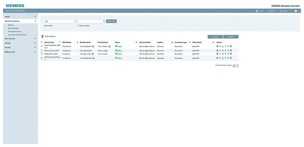This screenshot has width=304, height=147.
Task: Click the filter text input field
Action: click(90, 21)
